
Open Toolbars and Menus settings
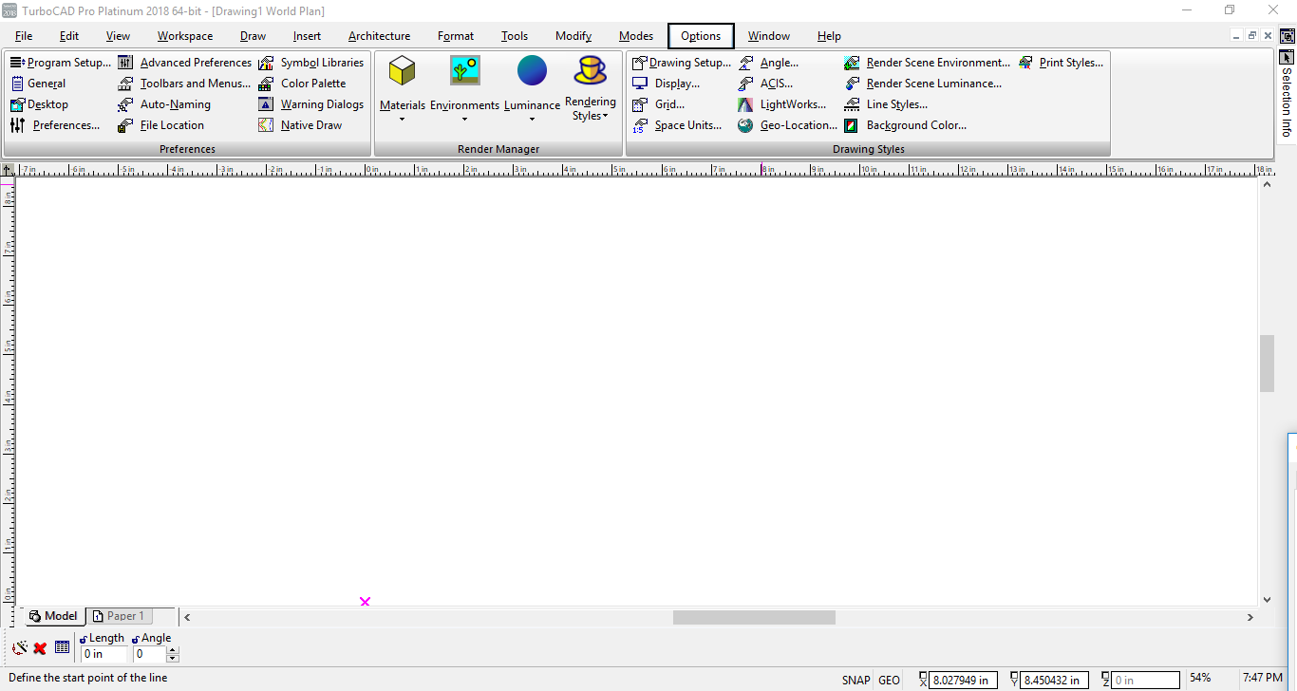(184, 84)
